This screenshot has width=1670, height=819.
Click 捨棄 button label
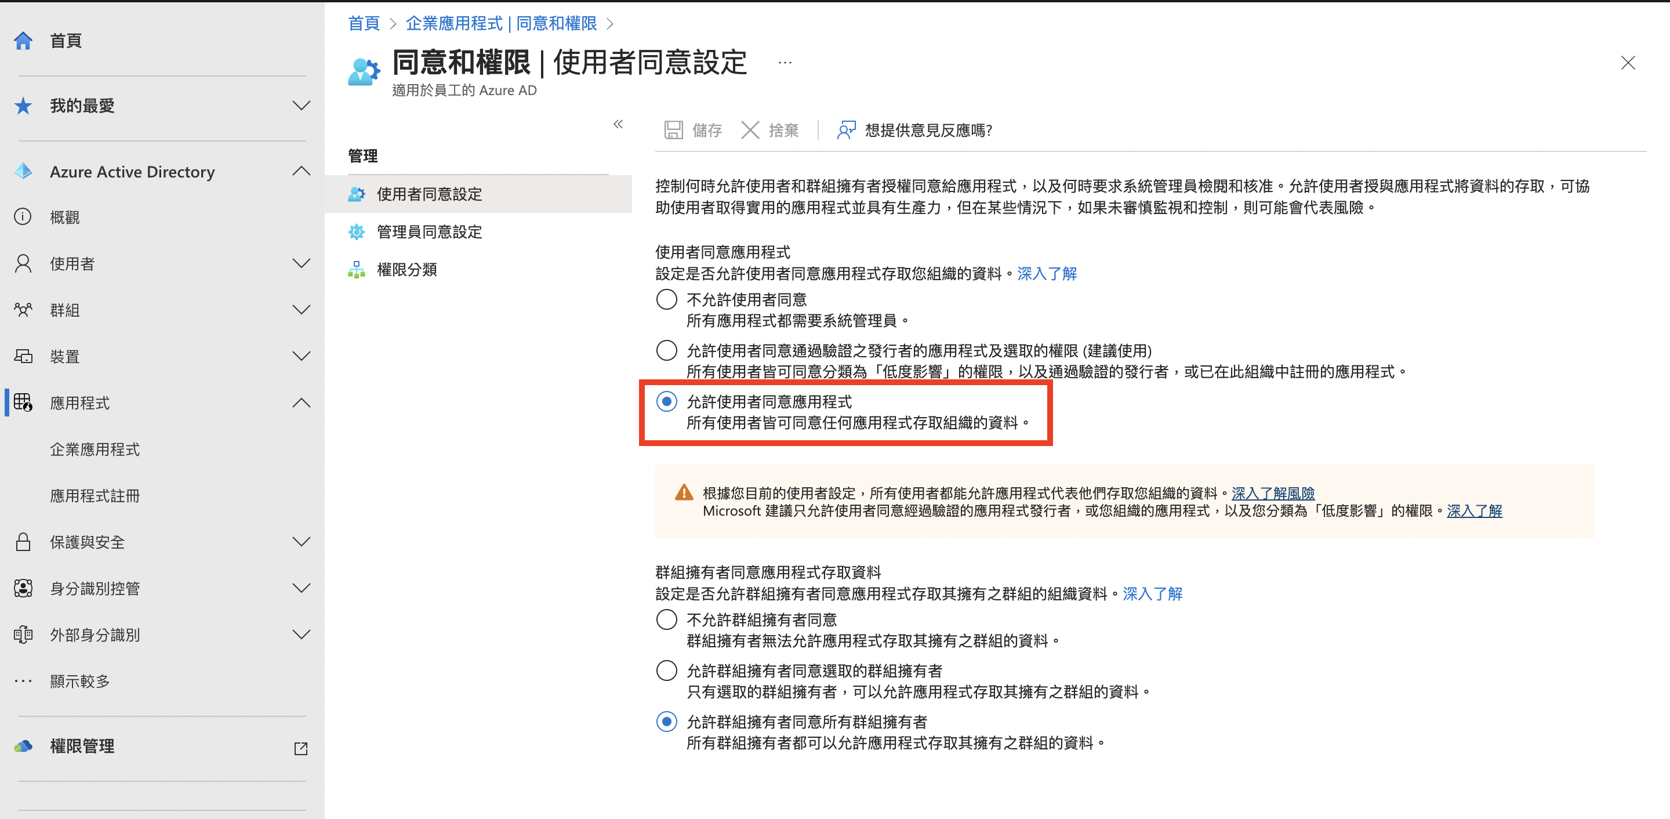(784, 131)
